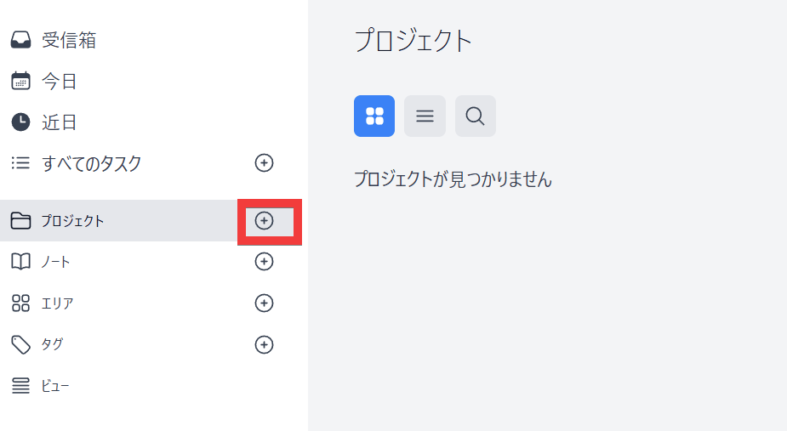This screenshot has height=431, width=787.
Task: Open the project search button
Action: (x=476, y=116)
